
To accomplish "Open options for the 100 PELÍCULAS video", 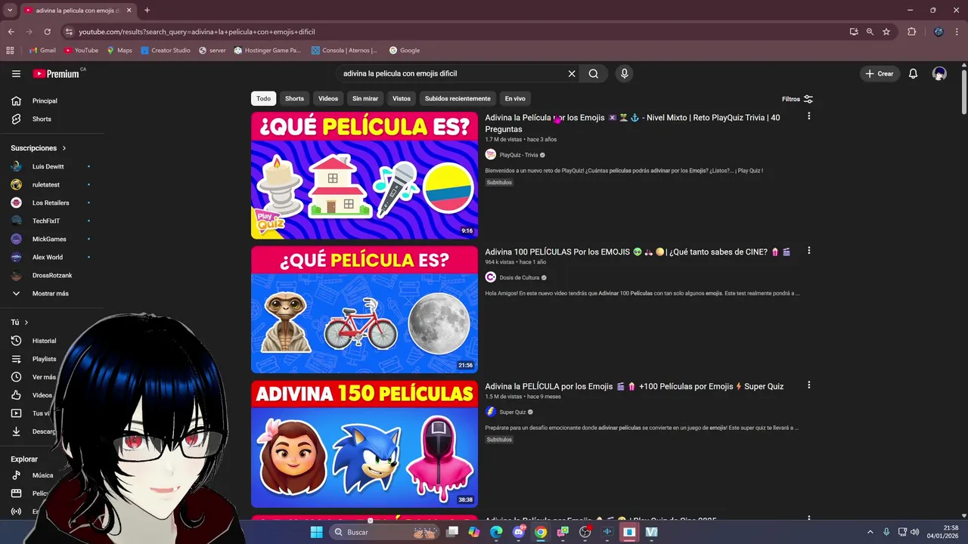I will 808,251.
